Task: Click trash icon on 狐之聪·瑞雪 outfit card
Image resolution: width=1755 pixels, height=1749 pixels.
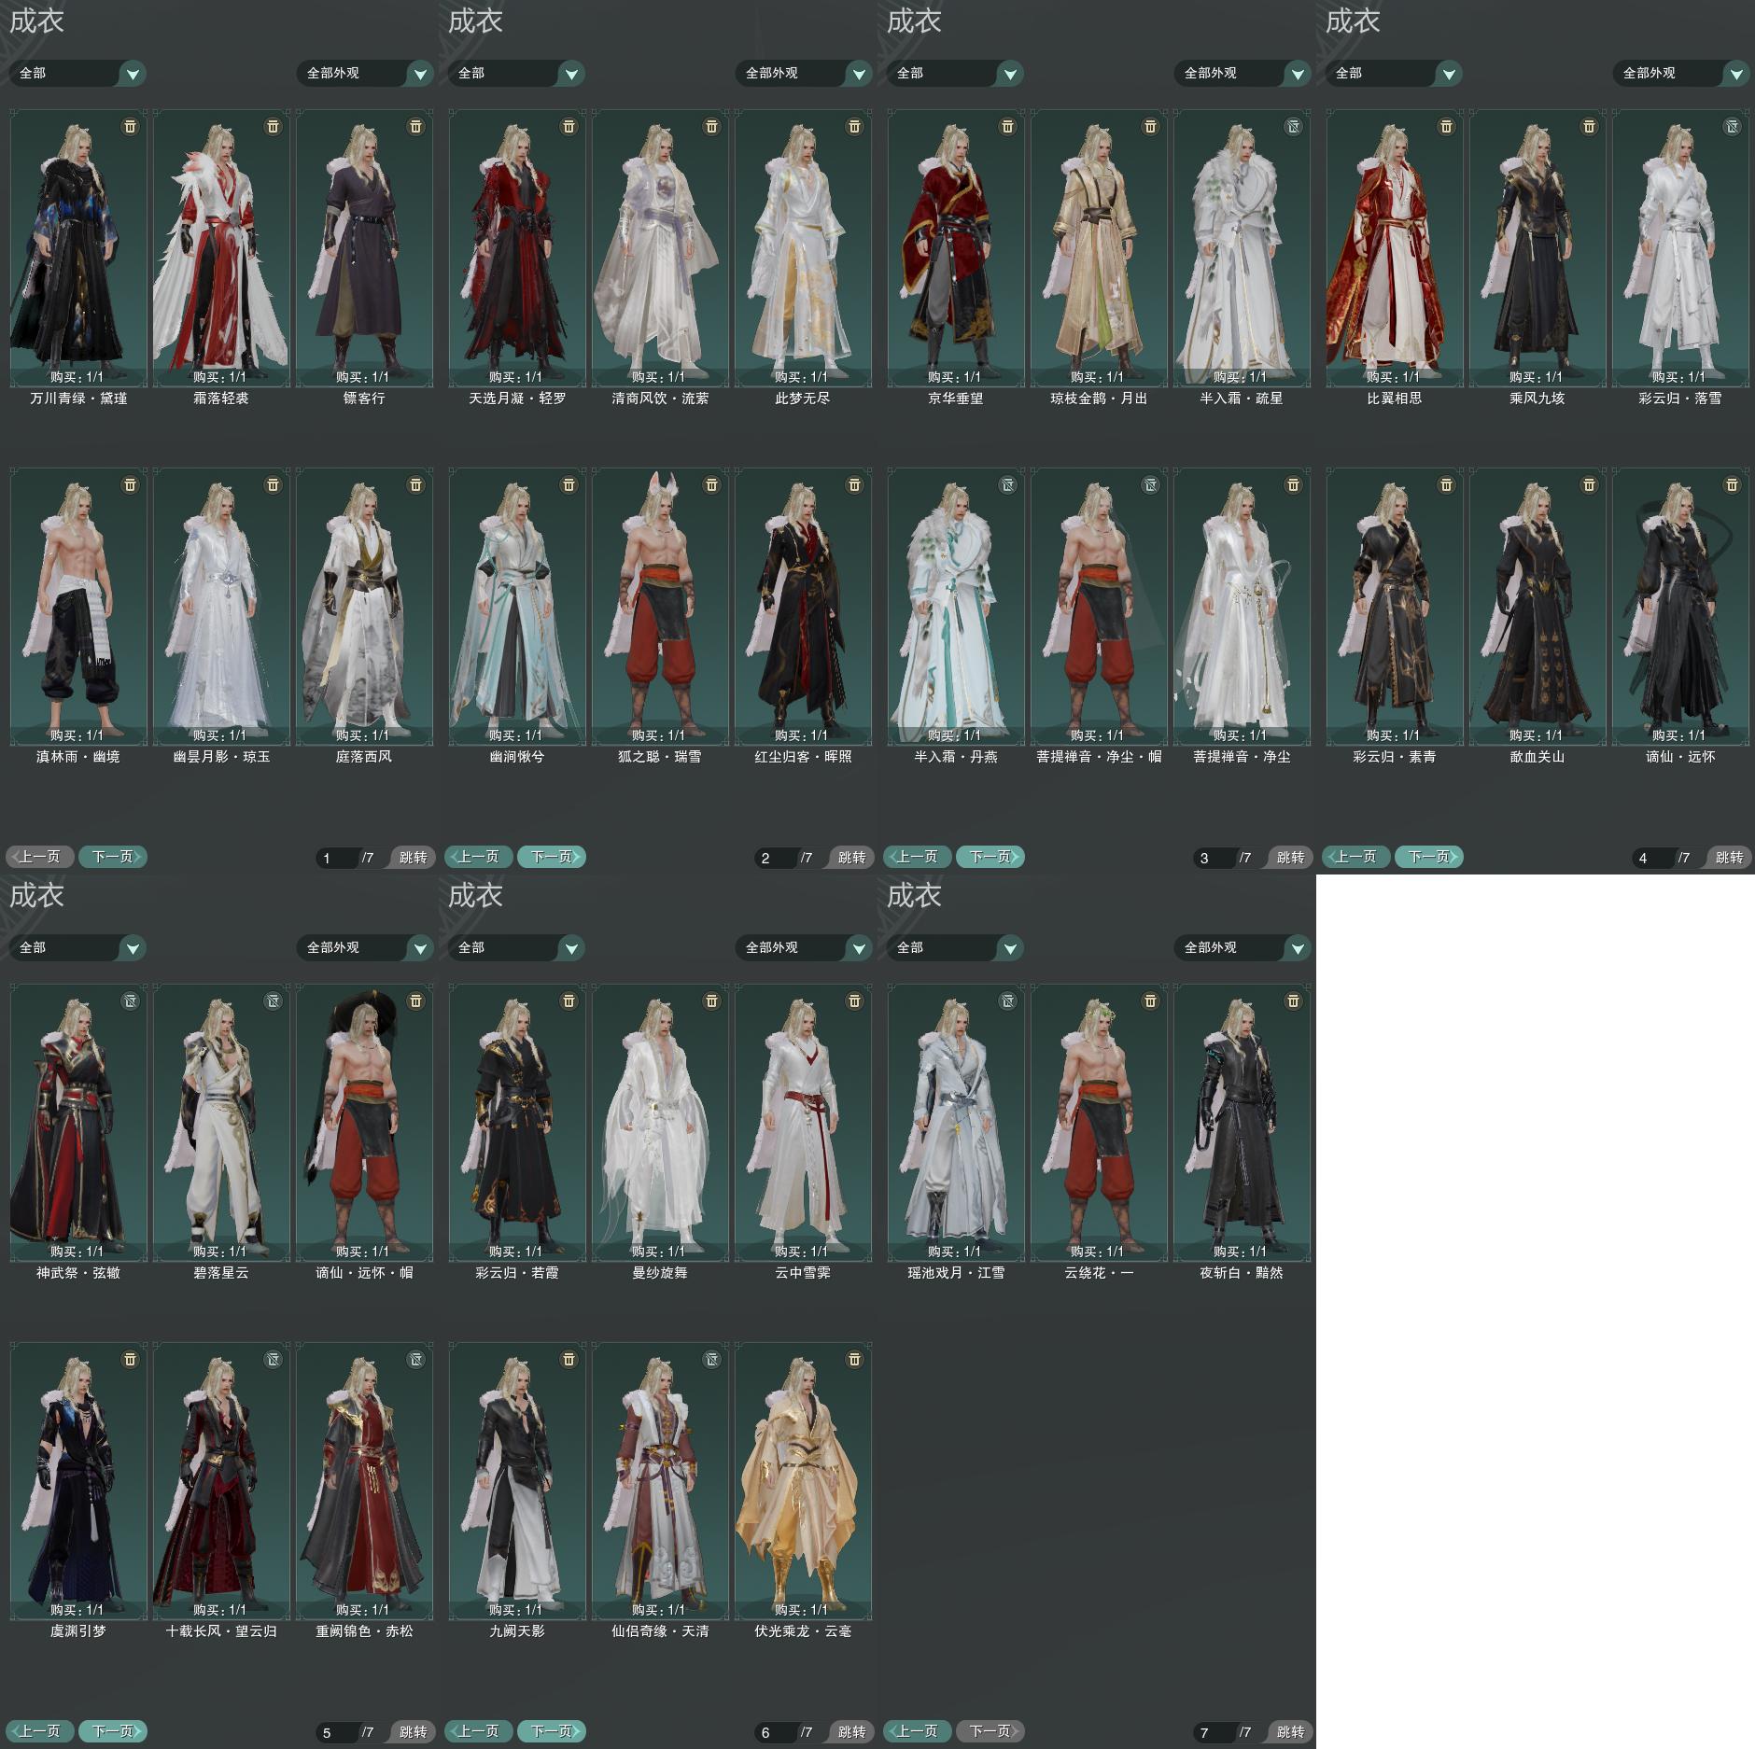Action: coord(712,484)
